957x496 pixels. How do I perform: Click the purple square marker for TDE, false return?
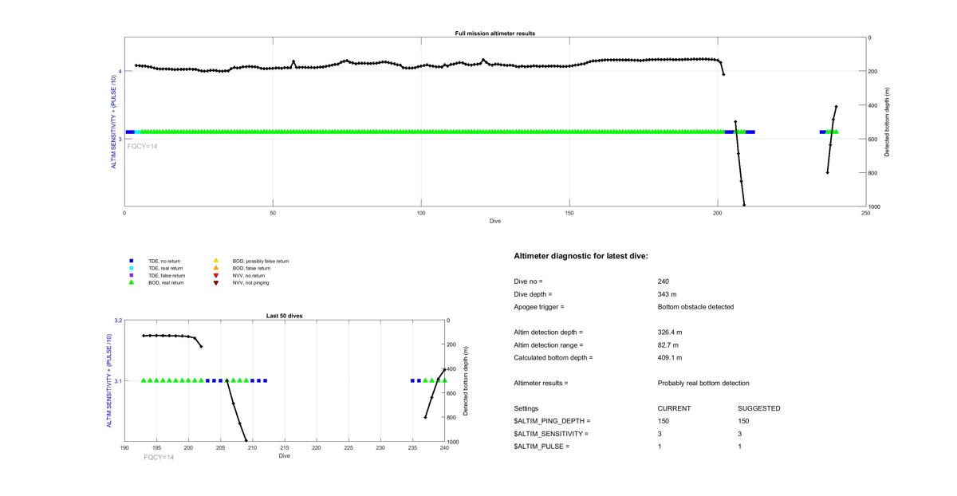(131, 275)
